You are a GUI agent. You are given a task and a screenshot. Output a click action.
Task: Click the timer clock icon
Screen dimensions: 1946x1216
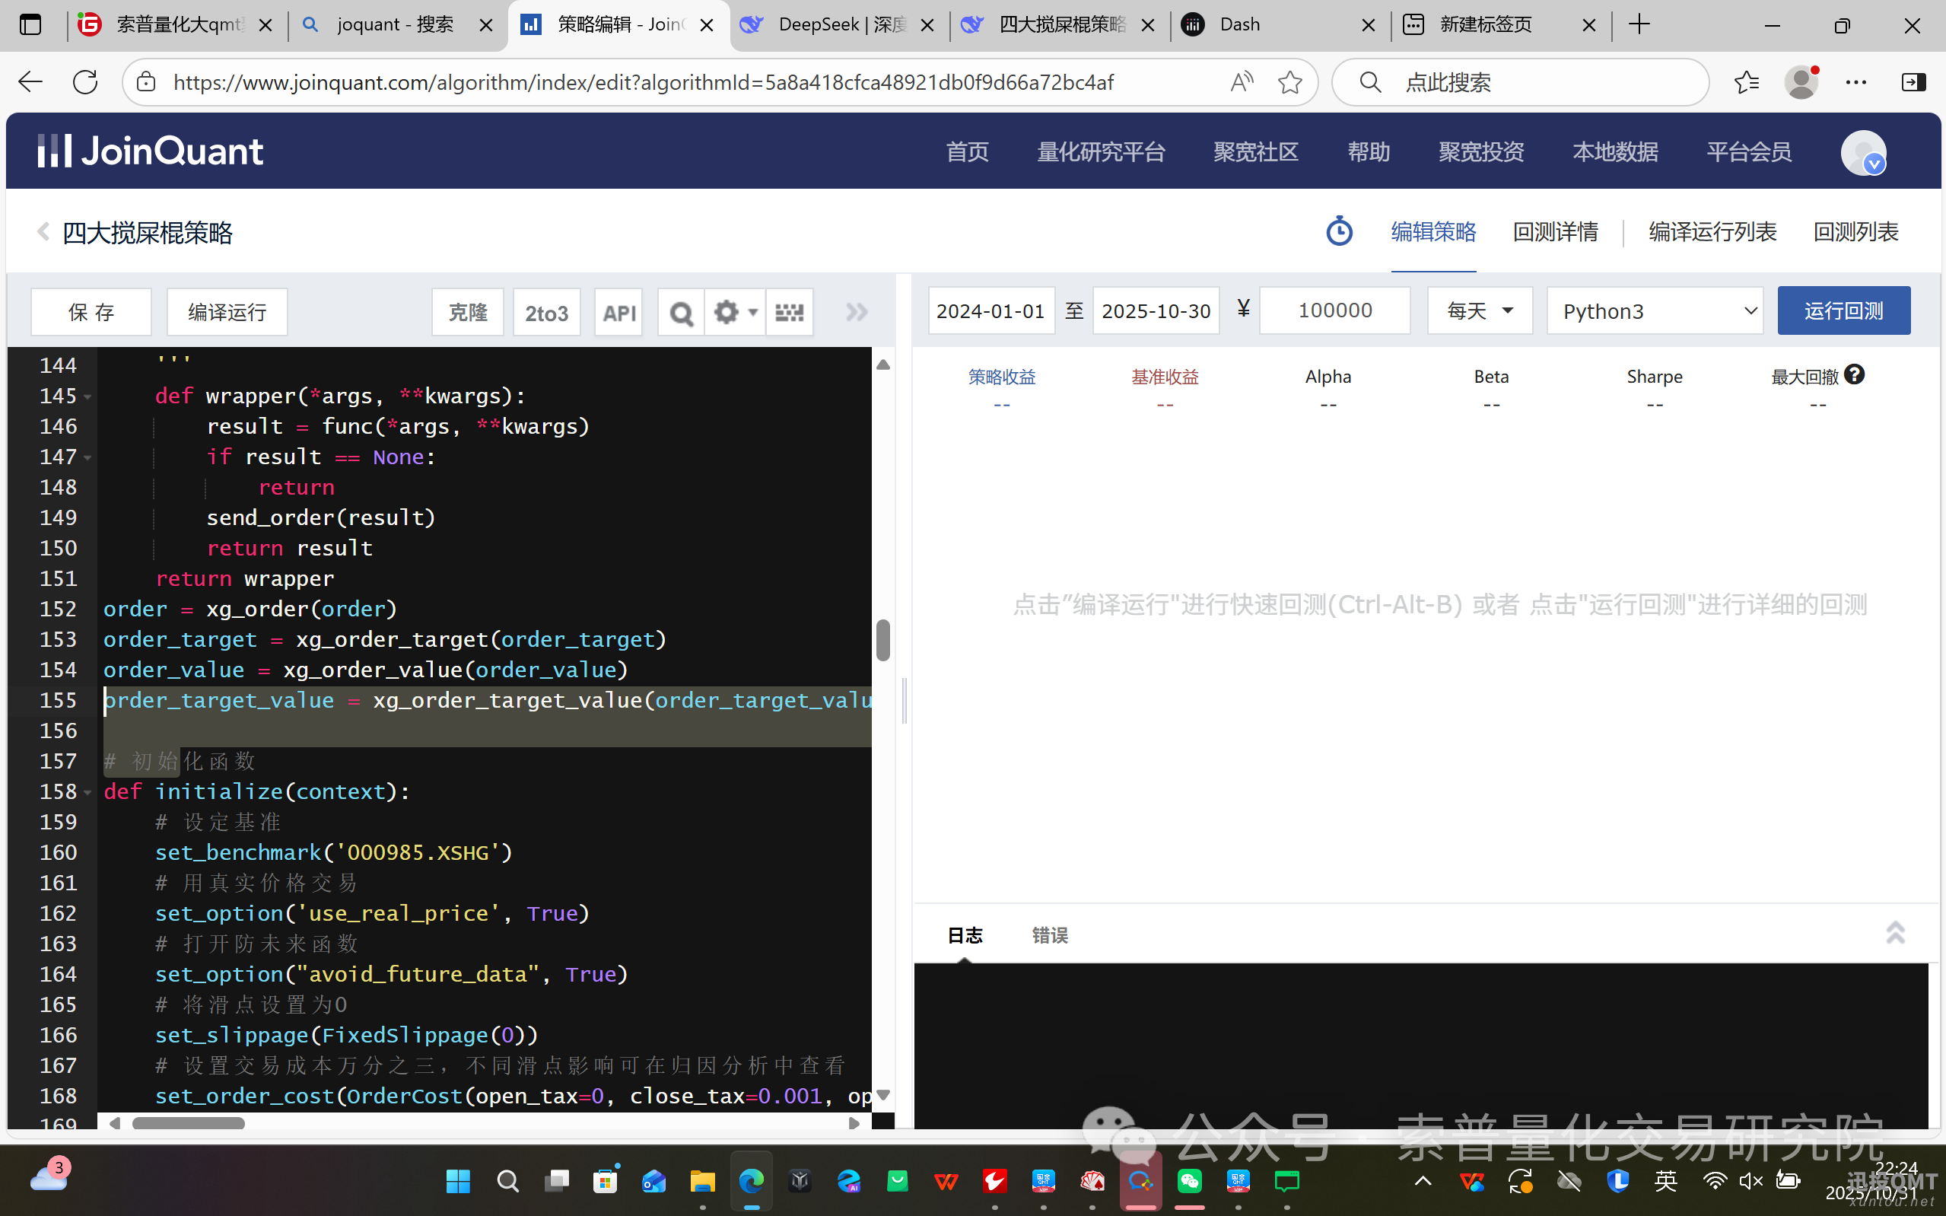(1339, 231)
